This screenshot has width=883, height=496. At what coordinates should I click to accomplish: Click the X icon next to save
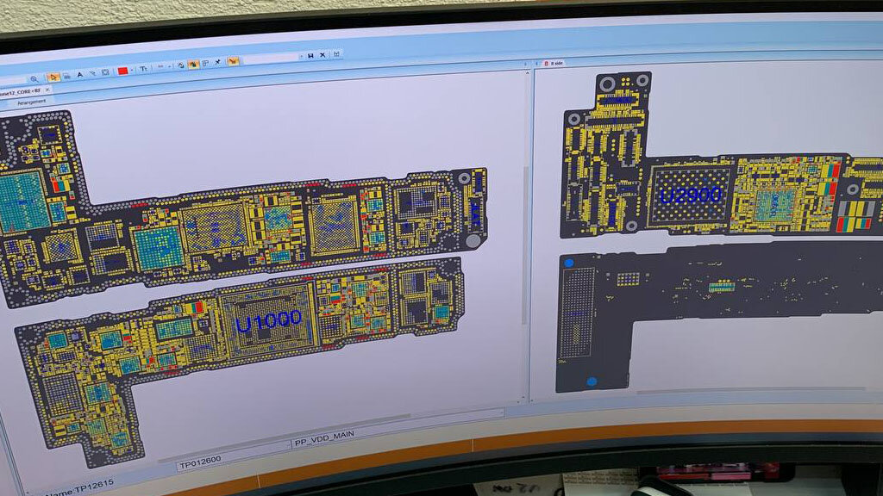coord(323,54)
